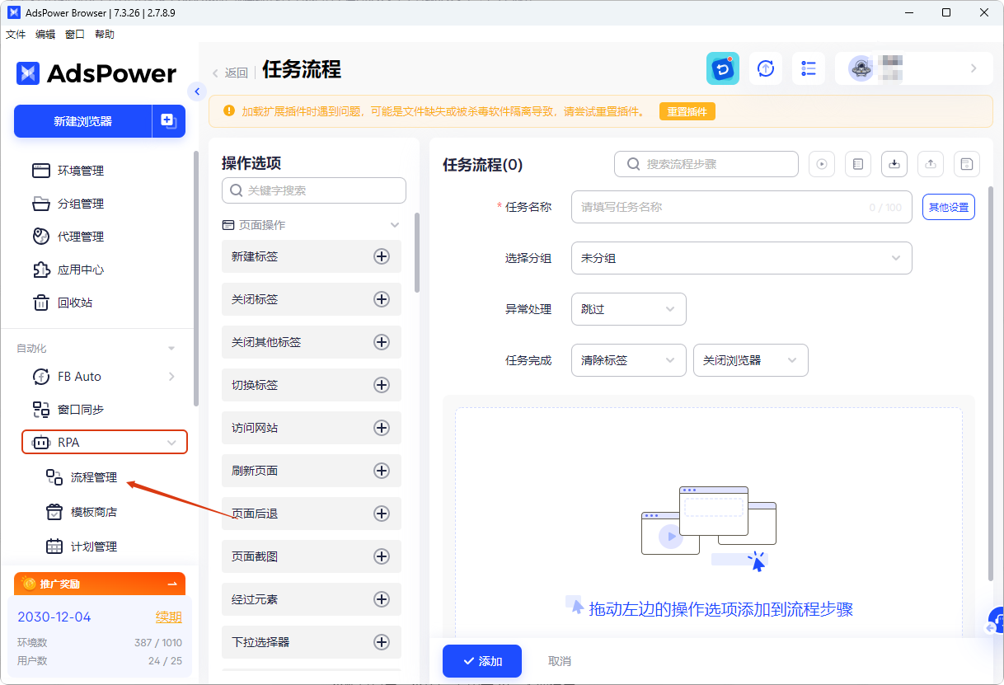Open the 清除标签 dropdown
This screenshot has width=1004, height=685.
[x=629, y=360]
